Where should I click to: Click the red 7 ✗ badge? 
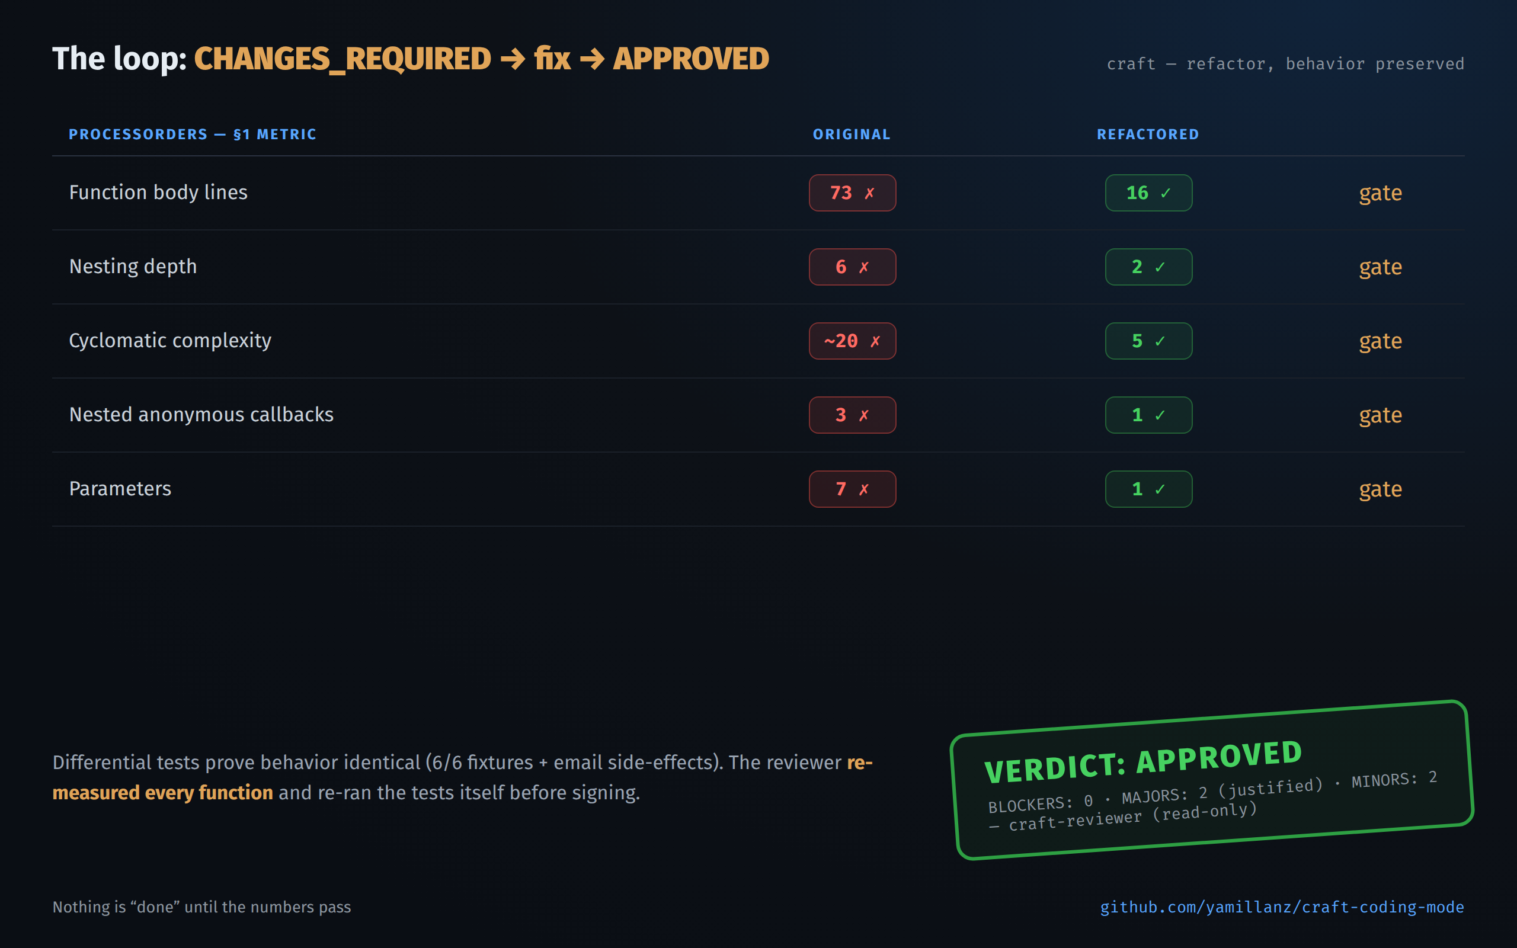point(852,488)
